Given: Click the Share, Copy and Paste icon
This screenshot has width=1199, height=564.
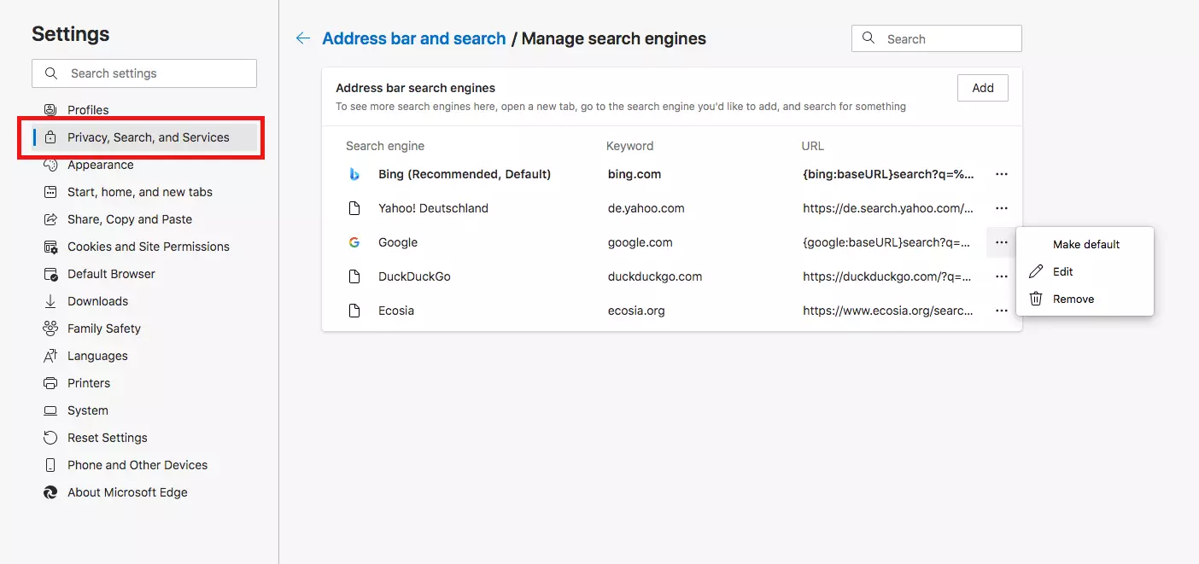Looking at the screenshot, I should pyautogui.click(x=50, y=219).
